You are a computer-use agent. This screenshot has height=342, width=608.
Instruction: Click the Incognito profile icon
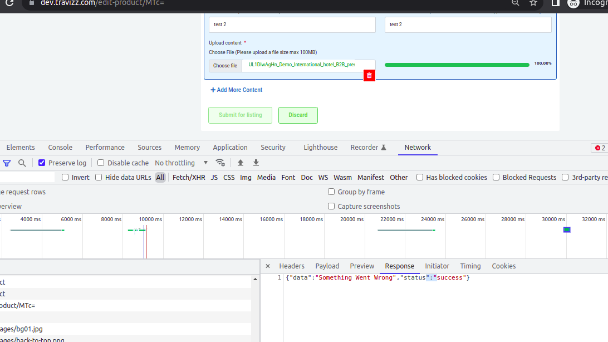pos(573,3)
